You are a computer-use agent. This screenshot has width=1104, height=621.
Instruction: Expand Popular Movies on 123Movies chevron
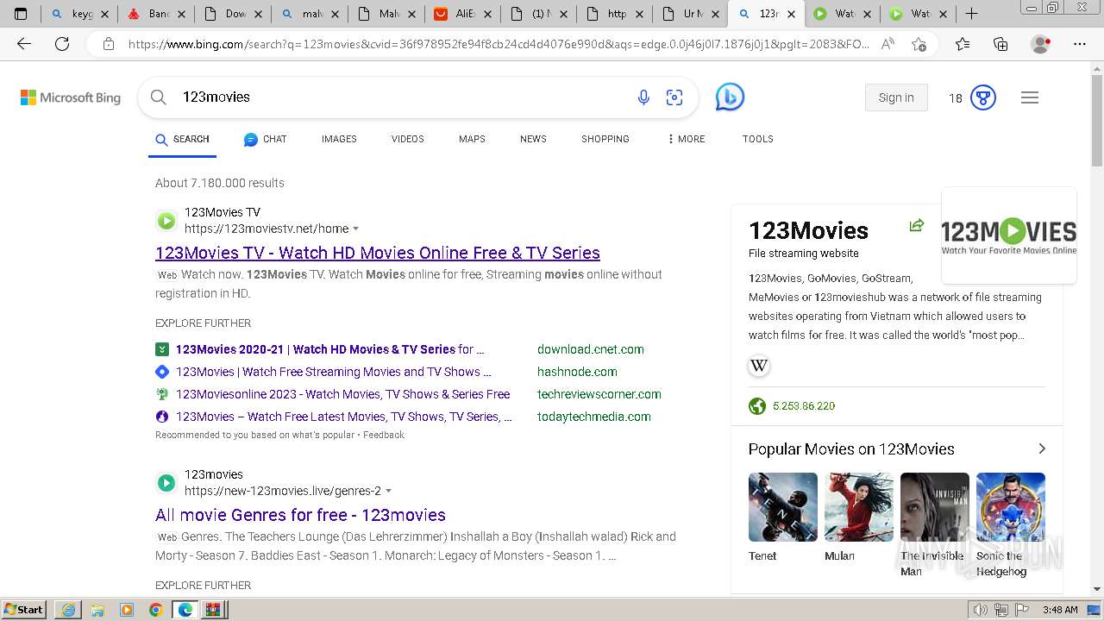(1041, 448)
